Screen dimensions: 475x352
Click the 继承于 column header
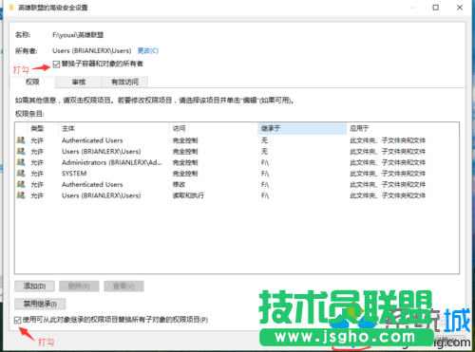tap(302, 128)
